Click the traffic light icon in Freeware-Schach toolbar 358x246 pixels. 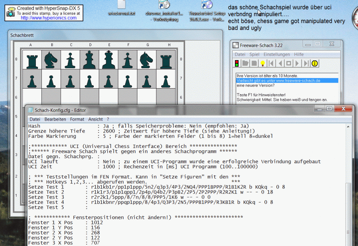point(237,64)
